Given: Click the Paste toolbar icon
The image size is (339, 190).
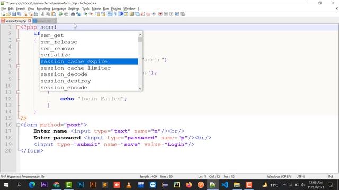Looking at the screenshot, I should click(53, 14).
